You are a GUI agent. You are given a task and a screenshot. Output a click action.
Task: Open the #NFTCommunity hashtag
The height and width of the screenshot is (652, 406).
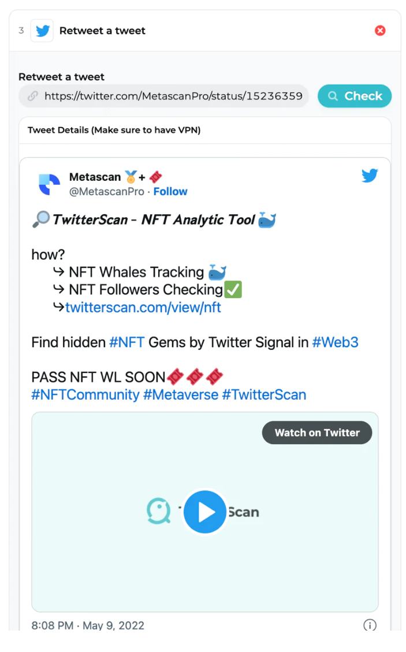point(85,394)
